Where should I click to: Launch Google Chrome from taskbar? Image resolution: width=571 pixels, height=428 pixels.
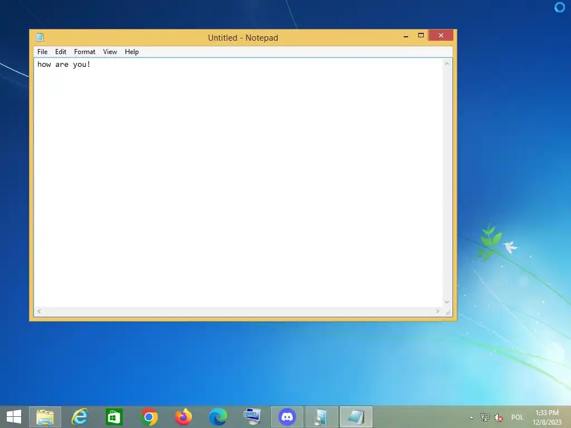point(148,417)
